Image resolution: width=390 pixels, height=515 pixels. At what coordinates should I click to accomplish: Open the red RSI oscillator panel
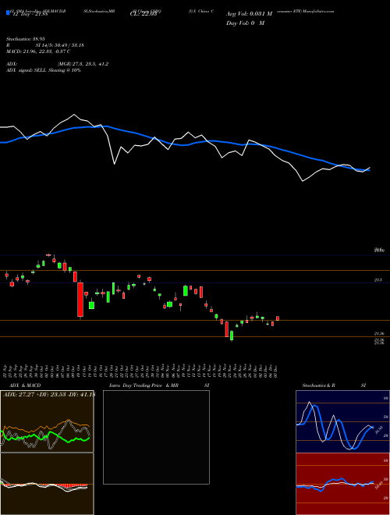[x=342, y=484]
